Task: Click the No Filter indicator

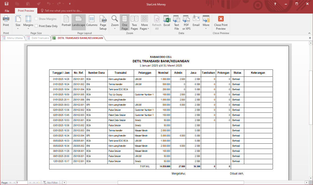Action: [x=50, y=183]
